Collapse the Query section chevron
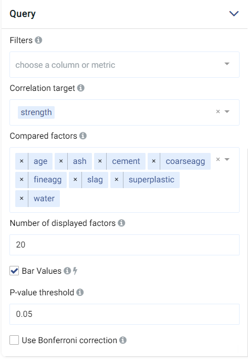248x361 pixels. pos(234,14)
